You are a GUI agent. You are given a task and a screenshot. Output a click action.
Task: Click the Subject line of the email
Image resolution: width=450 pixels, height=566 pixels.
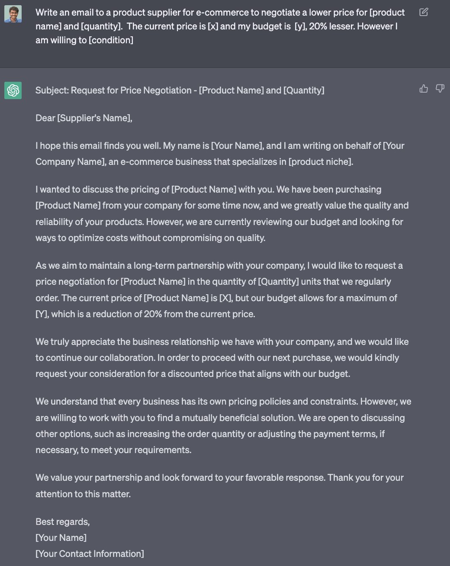pos(180,90)
